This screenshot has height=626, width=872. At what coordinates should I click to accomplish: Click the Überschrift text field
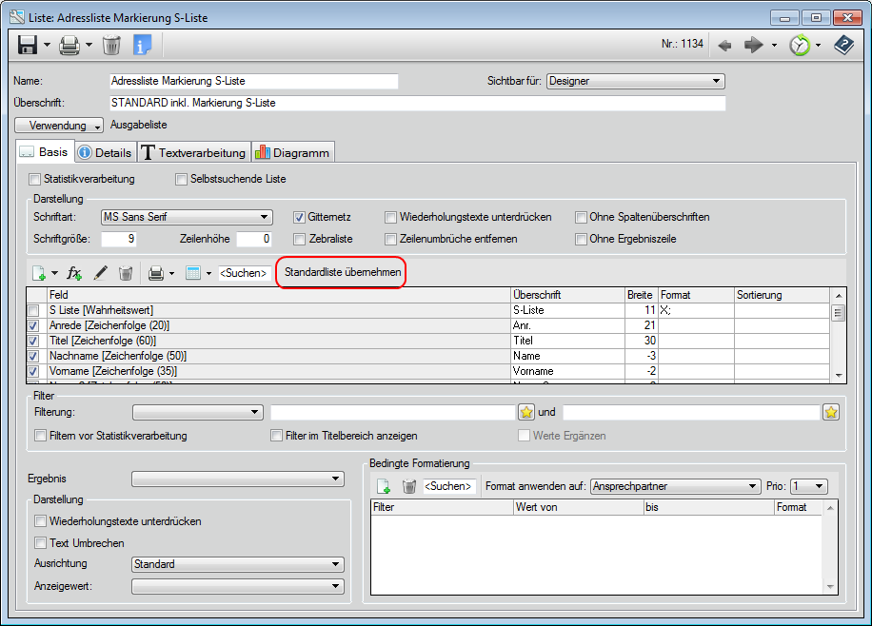point(417,103)
